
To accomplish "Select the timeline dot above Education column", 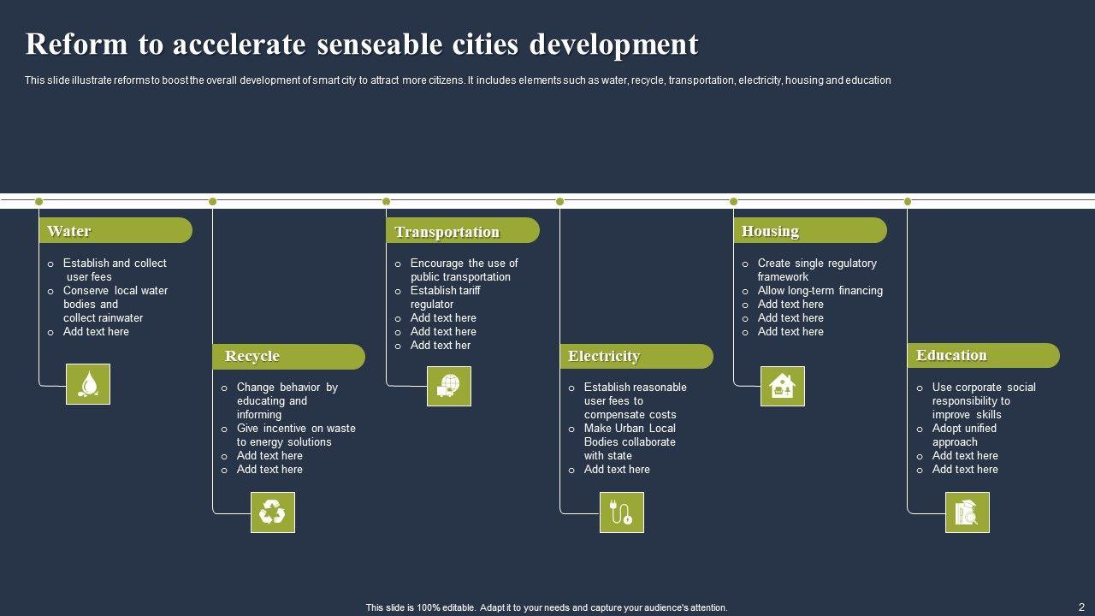I will 908,202.
